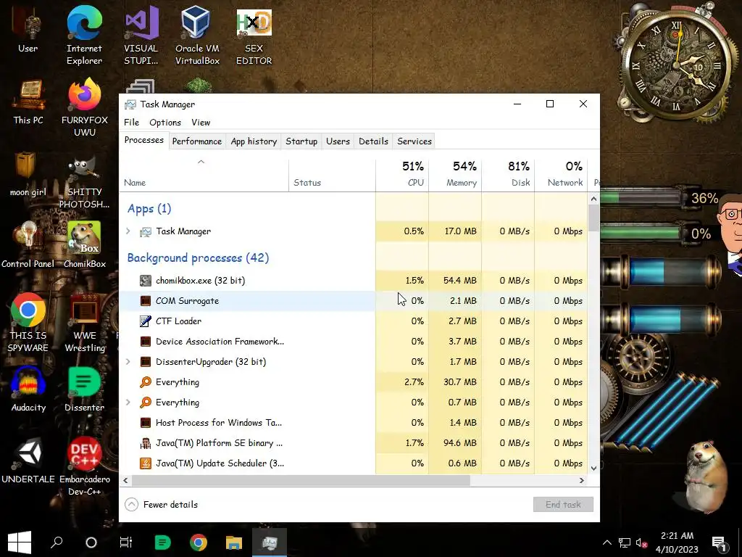Select the chomikbox.exe (32 bit) process
Viewport: 742px width, 557px height.
(x=353, y=281)
